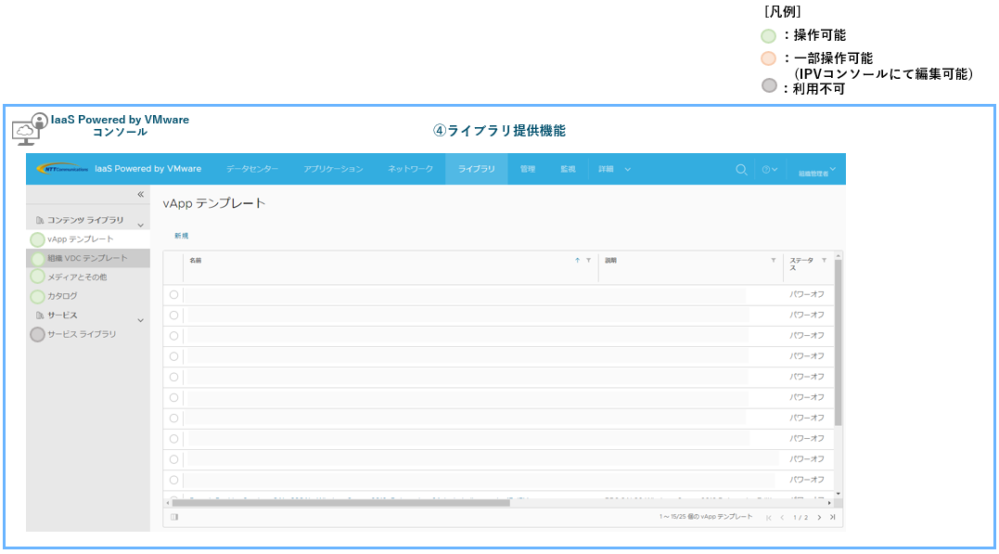Click the 説明 column header
The height and width of the screenshot is (554, 999).
tap(611, 261)
